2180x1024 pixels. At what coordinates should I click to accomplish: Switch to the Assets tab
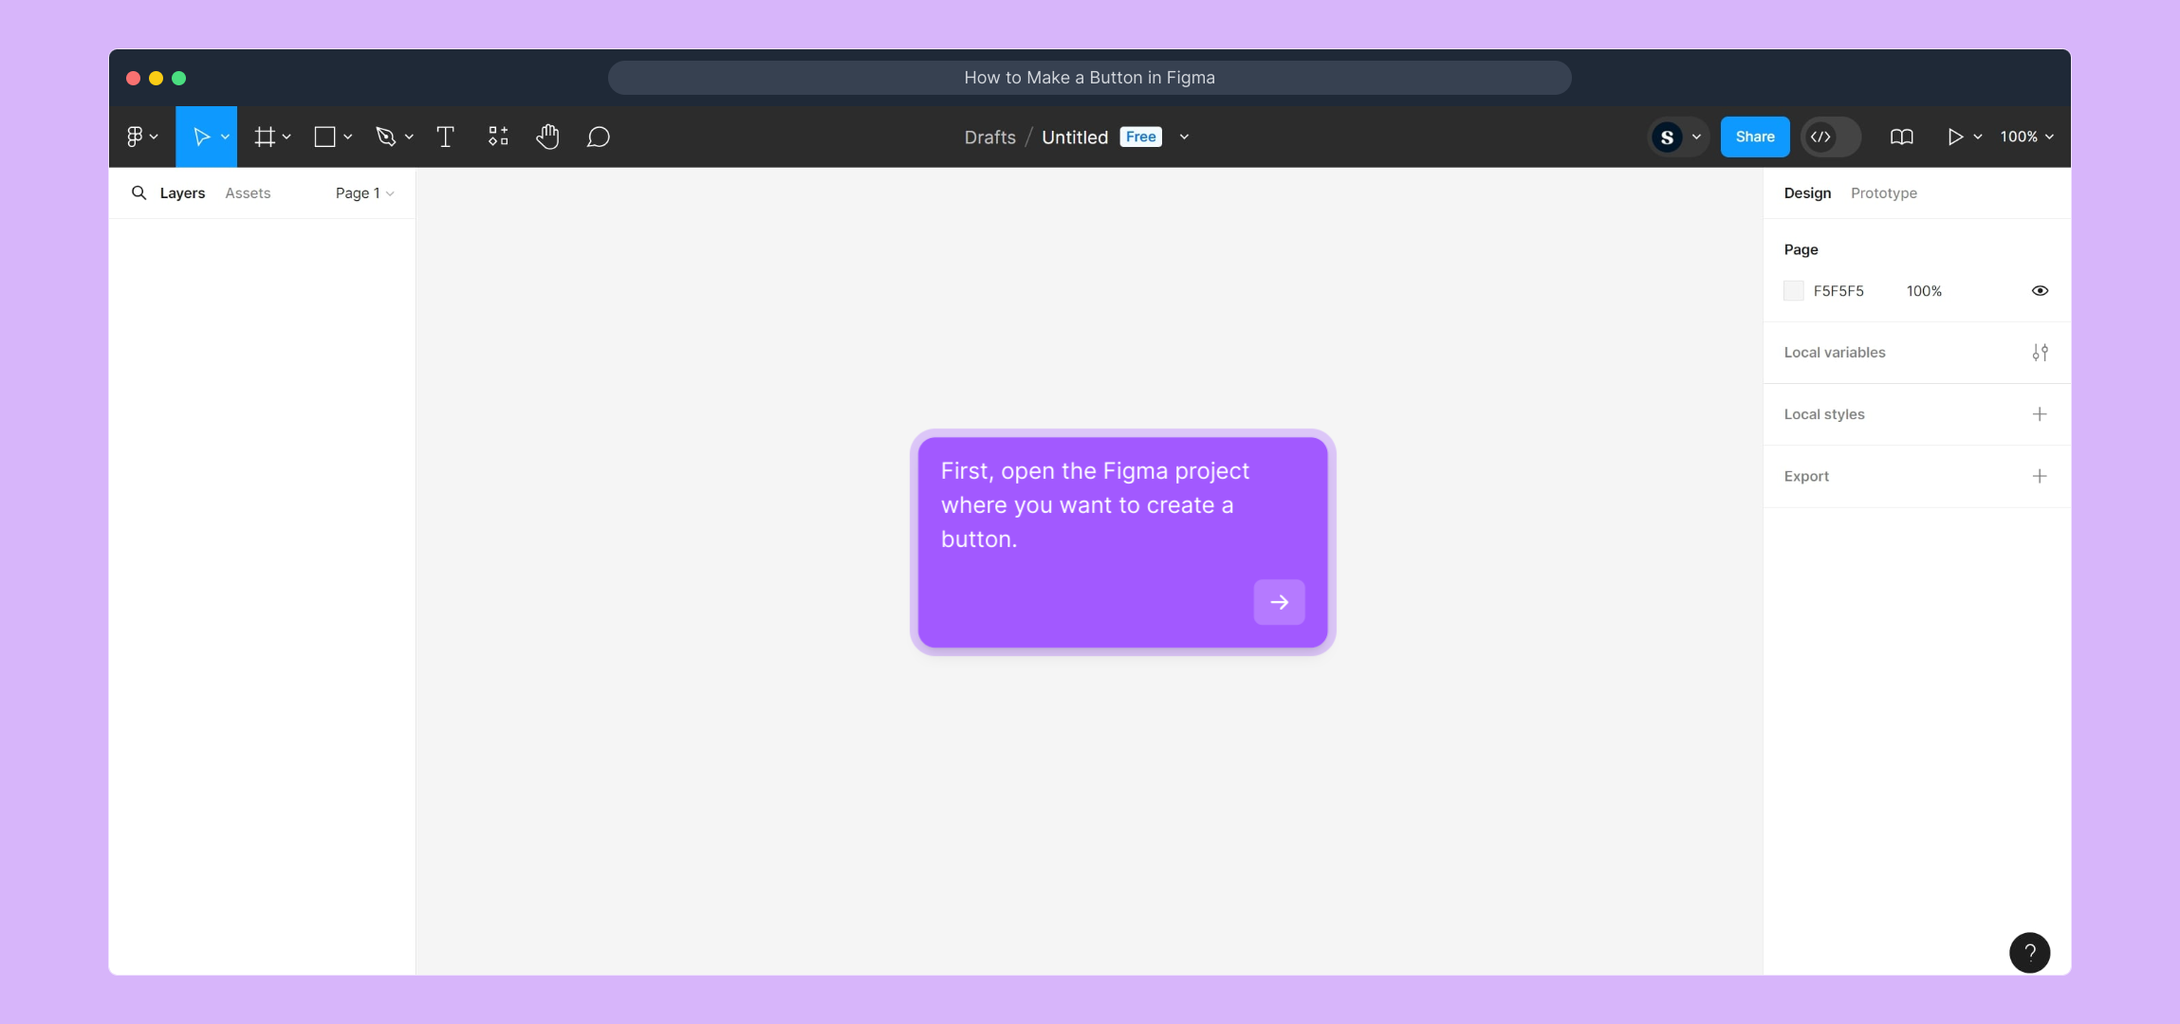point(248,192)
